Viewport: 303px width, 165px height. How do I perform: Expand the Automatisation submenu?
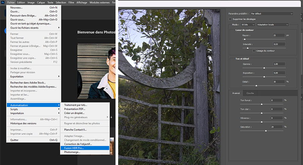(x=33, y=105)
